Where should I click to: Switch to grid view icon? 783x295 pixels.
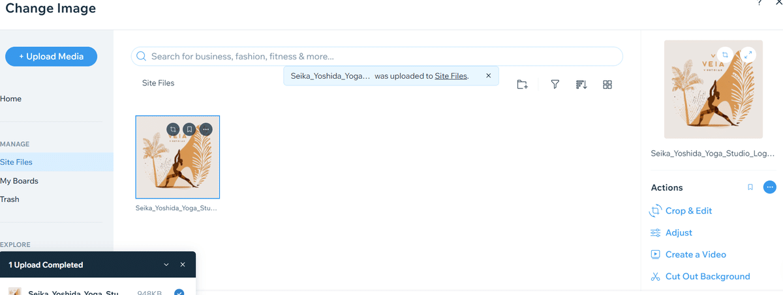(x=607, y=85)
